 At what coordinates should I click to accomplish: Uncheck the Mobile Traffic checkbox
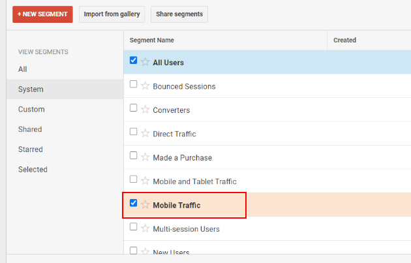click(134, 203)
